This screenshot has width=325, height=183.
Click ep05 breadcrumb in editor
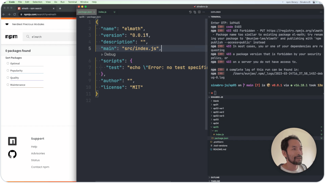tap(82, 17)
